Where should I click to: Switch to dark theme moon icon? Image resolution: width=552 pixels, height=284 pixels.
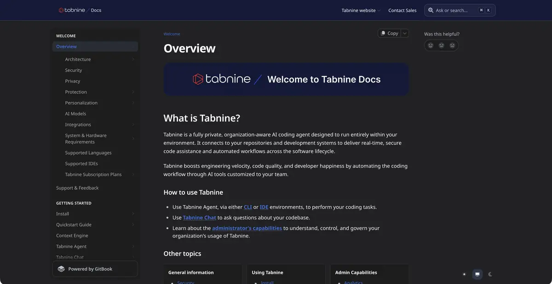coord(490,274)
